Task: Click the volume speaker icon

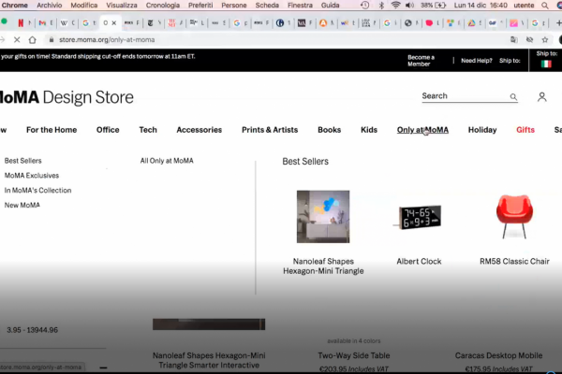Action: tap(409, 5)
